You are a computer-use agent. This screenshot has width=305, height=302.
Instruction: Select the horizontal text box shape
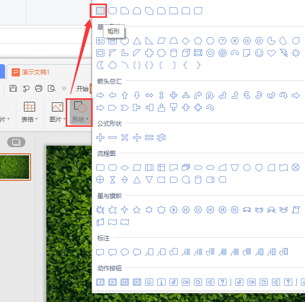coord(100,41)
